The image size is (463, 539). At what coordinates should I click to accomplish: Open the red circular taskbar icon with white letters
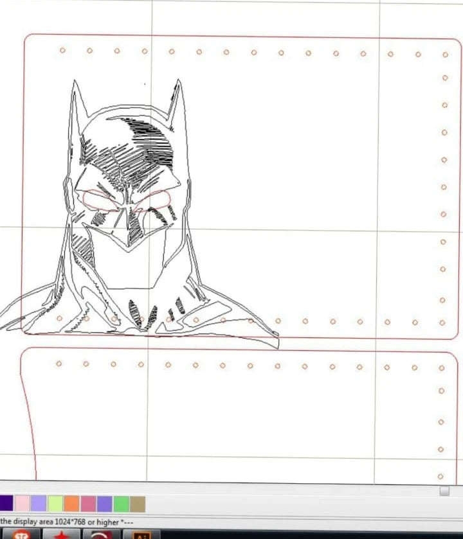click(x=21, y=535)
